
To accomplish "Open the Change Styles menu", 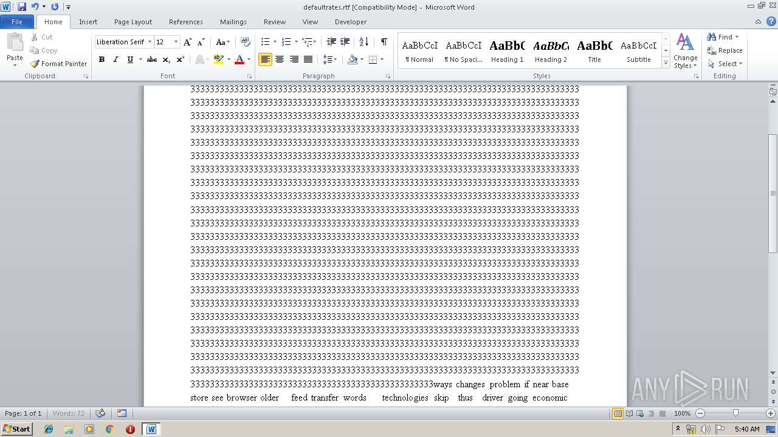I will pos(685,51).
